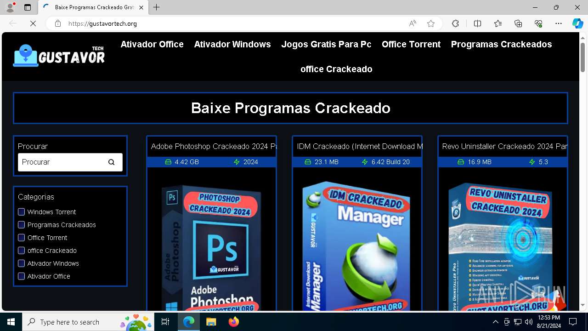588x331 pixels.
Task: Open the Favorites list icon
Action: click(498, 23)
